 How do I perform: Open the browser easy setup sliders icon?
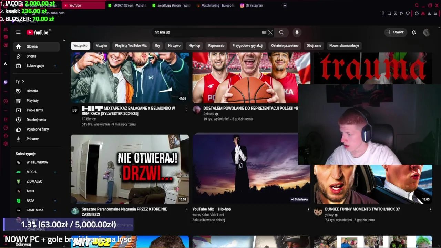436,13
